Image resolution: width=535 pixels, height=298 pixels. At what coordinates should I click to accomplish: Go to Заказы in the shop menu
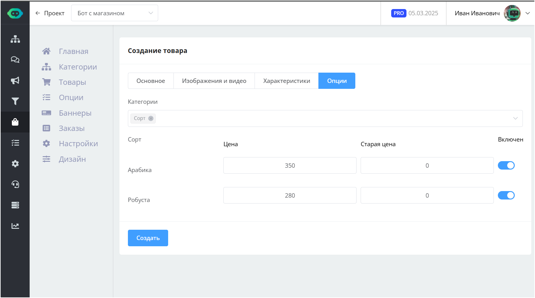click(72, 128)
